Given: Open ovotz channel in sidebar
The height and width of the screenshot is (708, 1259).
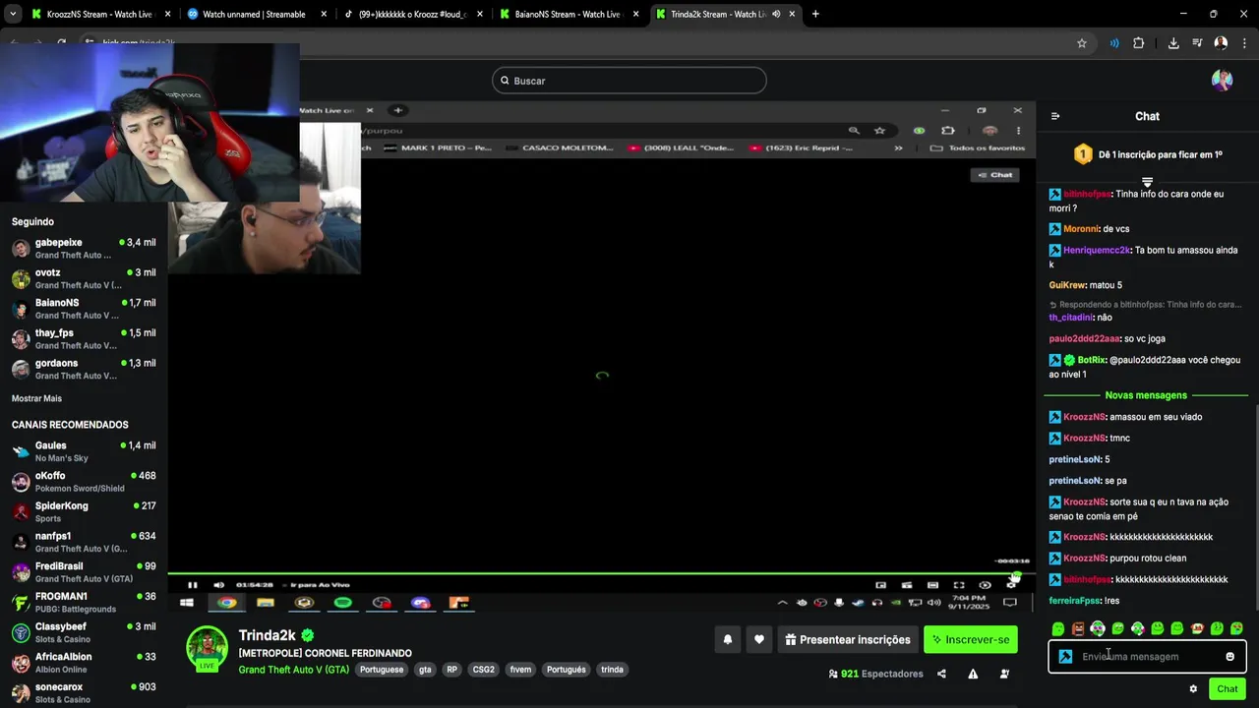Looking at the screenshot, I should click(84, 278).
